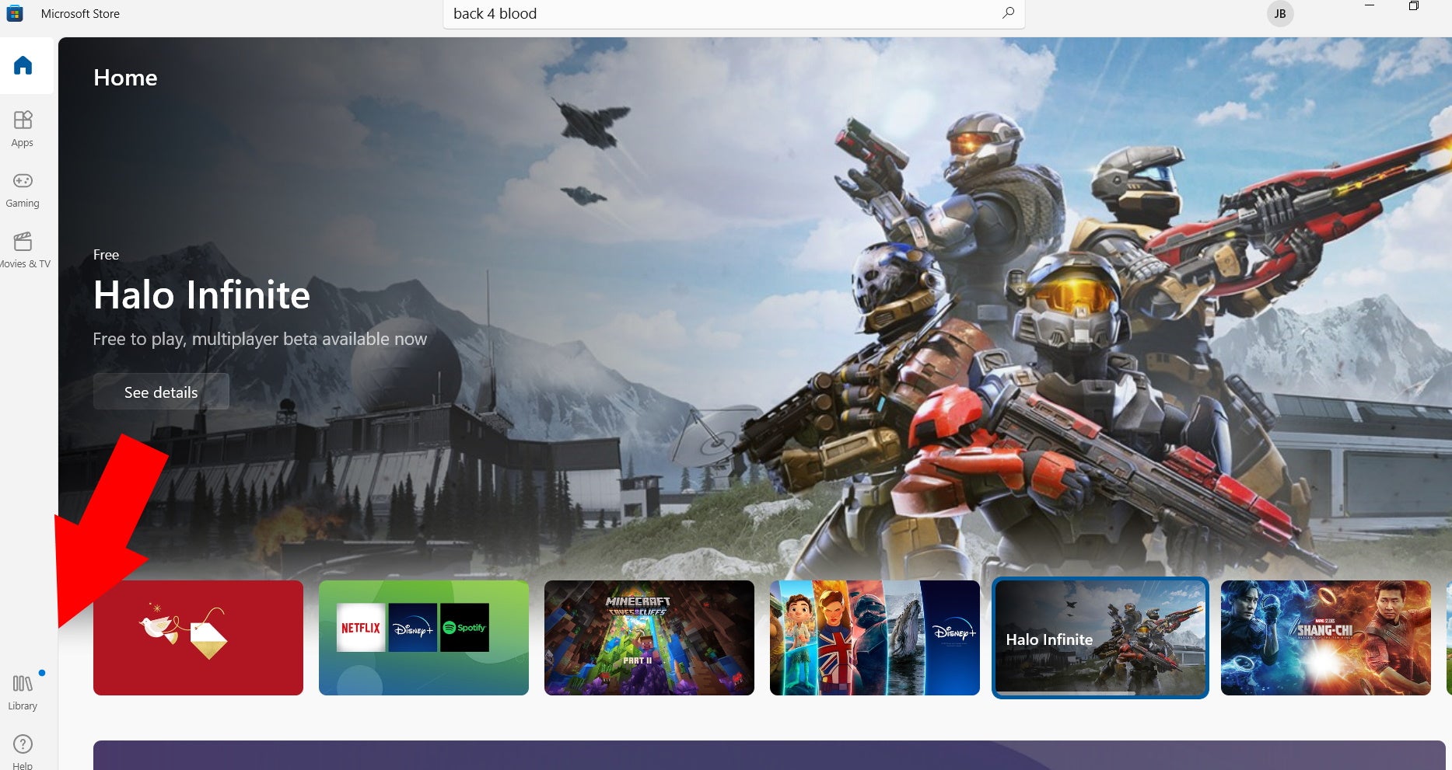Click the Halo Infinite hero title
The image size is (1452, 770).
coord(201,295)
